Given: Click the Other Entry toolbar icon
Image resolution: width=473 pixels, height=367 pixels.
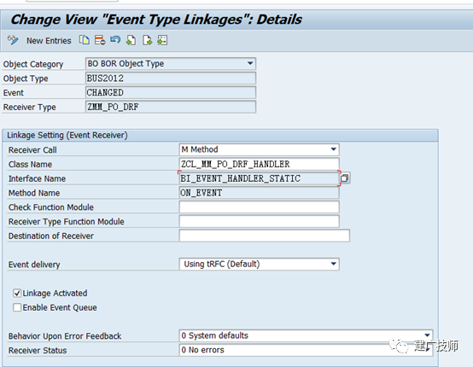Looking at the screenshot, I should tap(162, 40).
